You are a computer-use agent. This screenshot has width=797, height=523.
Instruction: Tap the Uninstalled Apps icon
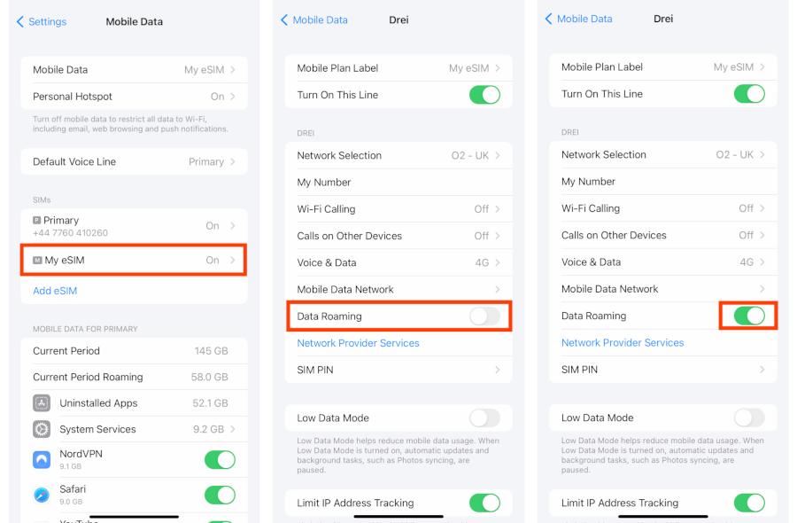point(42,403)
